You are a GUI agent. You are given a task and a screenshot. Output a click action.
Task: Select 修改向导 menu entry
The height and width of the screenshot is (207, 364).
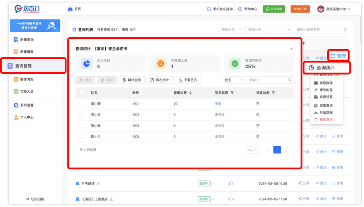click(324, 90)
